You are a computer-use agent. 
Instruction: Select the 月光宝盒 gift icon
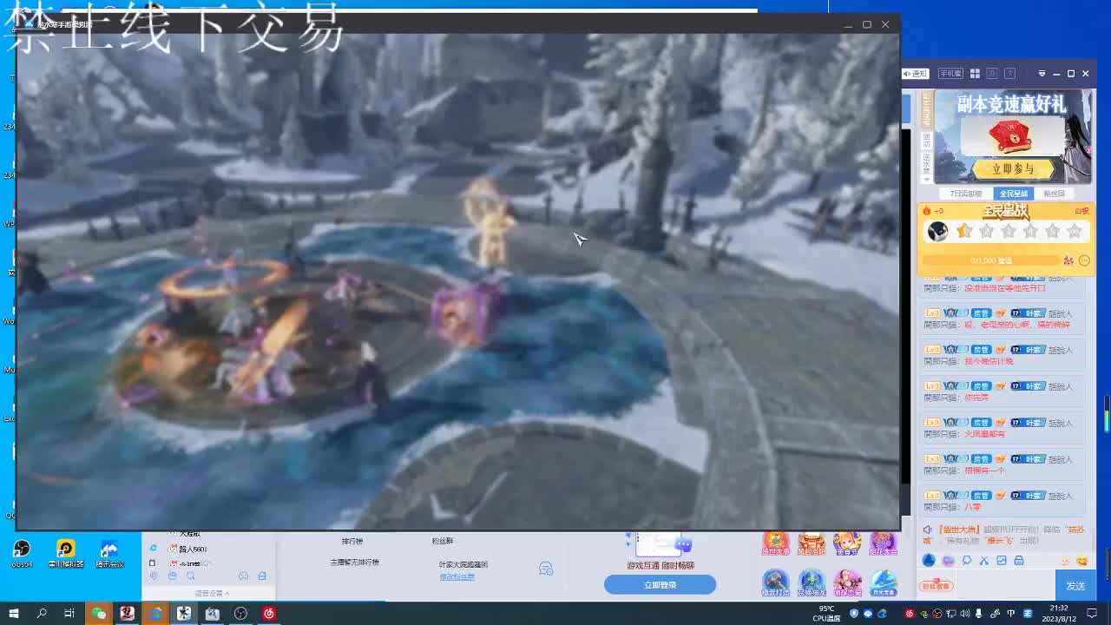coord(884,582)
